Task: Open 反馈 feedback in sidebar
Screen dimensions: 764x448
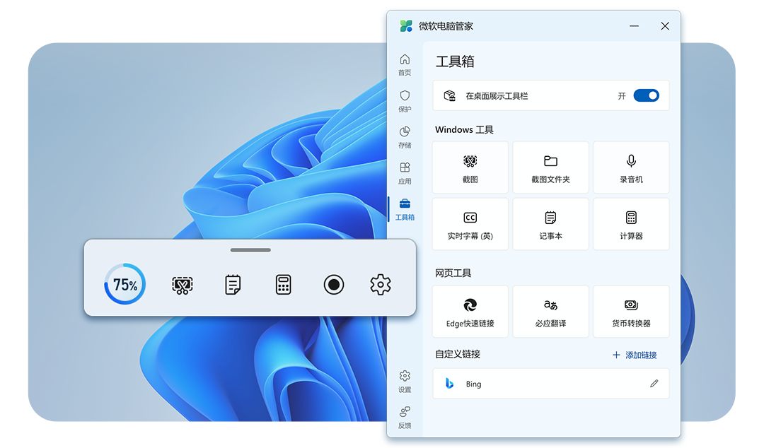Action: [x=405, y=418]
